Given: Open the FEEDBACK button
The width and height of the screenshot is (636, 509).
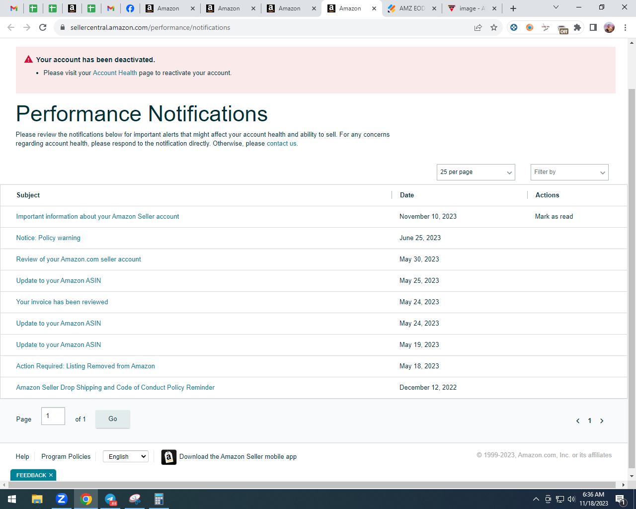Looking at the screenshot, I should [31, 475].
